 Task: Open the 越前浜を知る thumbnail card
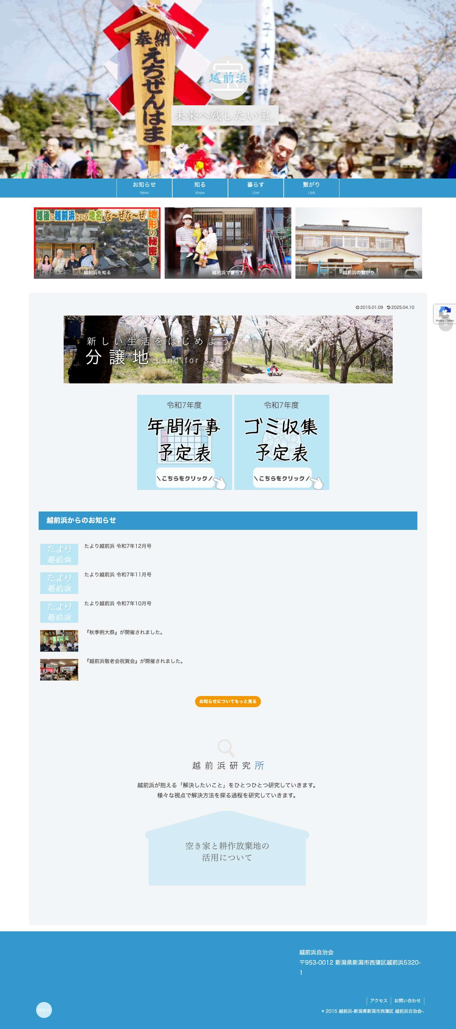(97, 243)
